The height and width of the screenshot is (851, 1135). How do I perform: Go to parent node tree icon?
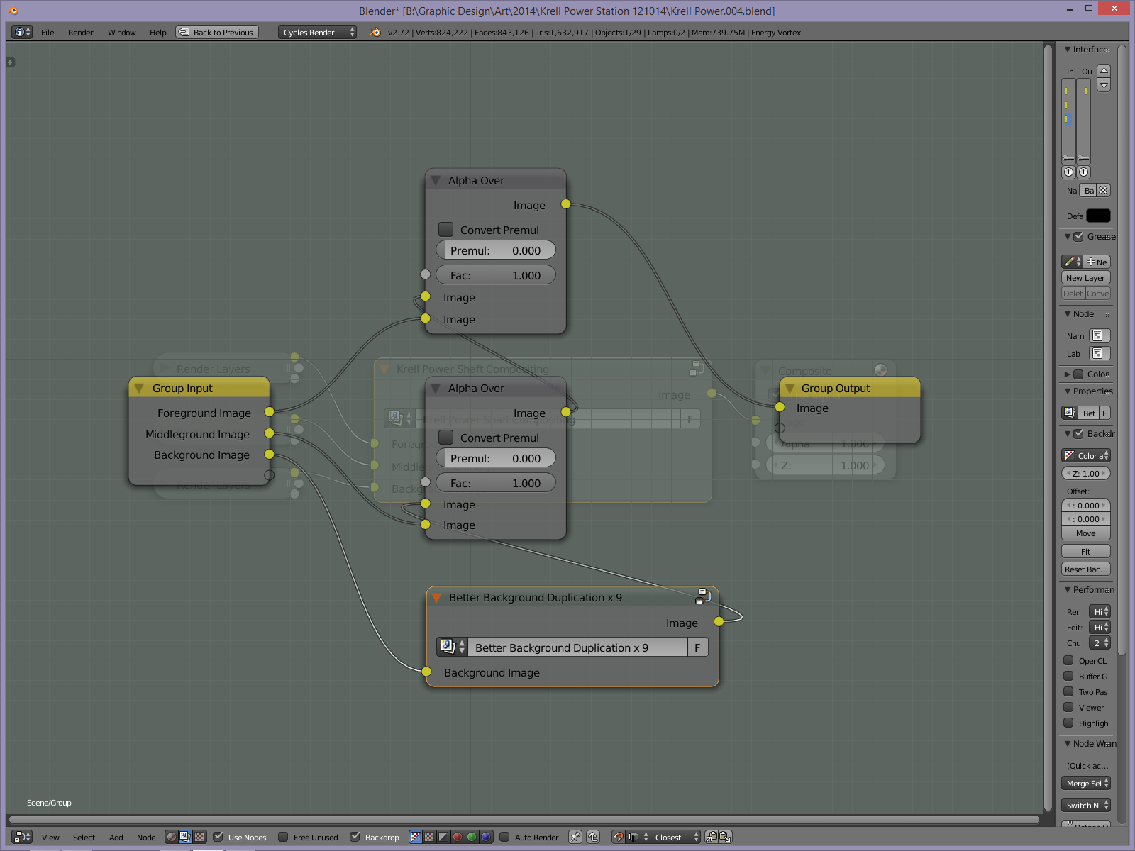pos(593,837)
